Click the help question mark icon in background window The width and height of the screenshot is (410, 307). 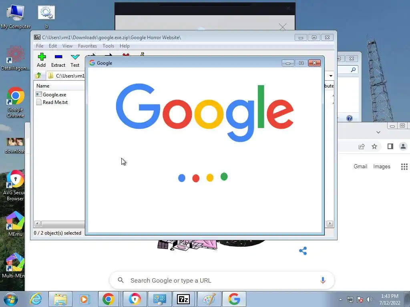tap(349, 118)
